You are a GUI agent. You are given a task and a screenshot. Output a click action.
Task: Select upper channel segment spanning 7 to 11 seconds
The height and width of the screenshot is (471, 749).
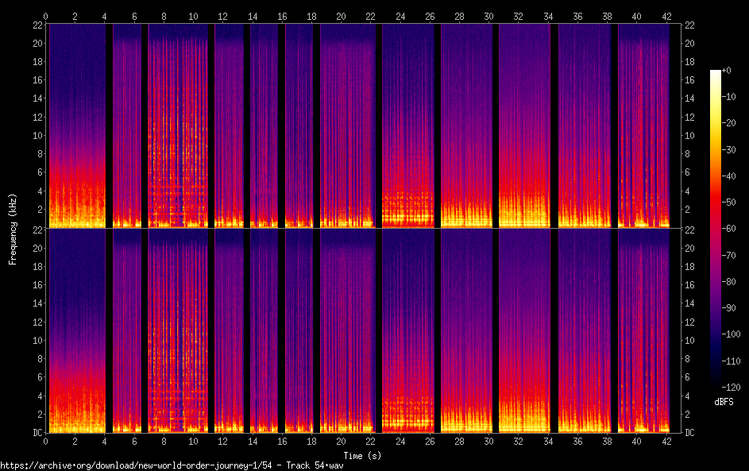[178, 125]
